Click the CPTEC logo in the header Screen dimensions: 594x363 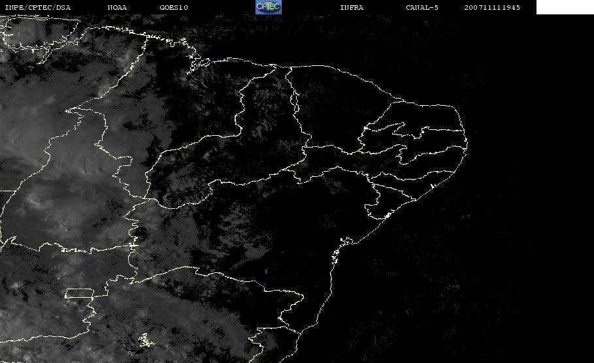pyautogui.click(x=268, y=7)
